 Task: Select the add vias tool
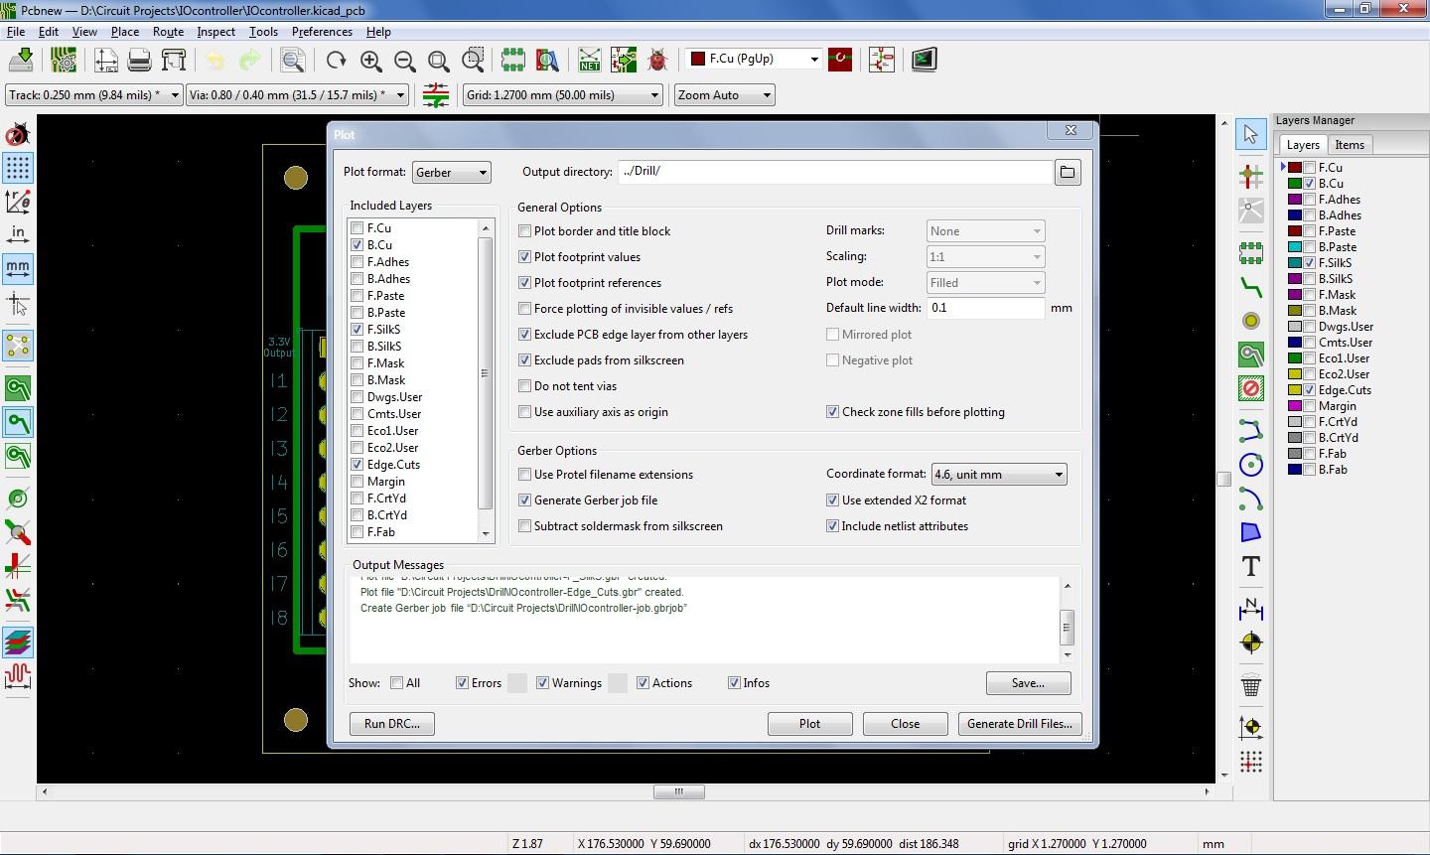tap(1251, 321)
